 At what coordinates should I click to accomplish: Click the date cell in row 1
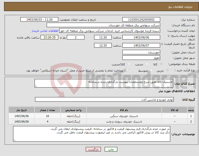click(22, 116)
